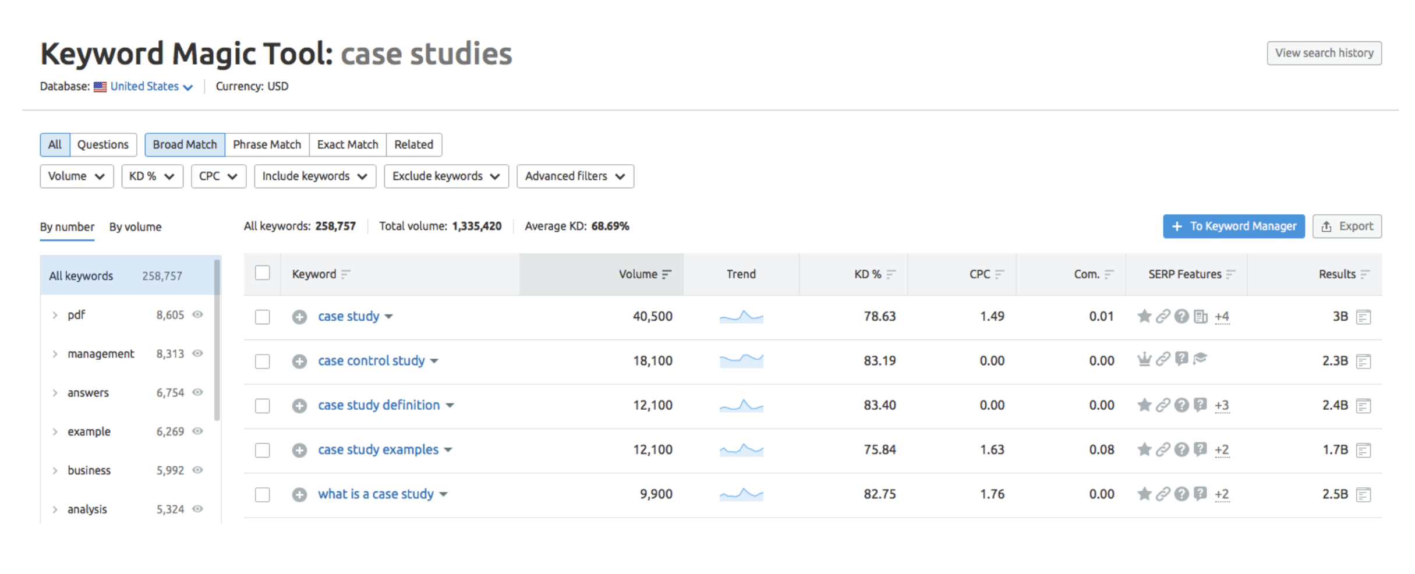1415x574 pixels.
Task: Sort by Volume column
Action: (645, 274)
